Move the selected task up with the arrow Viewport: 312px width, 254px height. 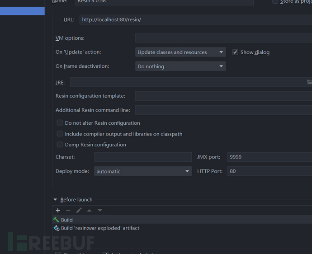pyautogui.click(x=90, y=210)
